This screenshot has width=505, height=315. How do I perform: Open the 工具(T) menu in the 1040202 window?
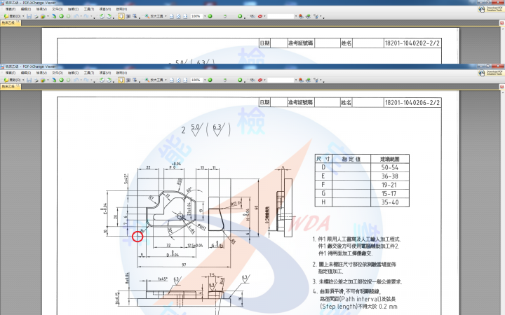point(89,9)
